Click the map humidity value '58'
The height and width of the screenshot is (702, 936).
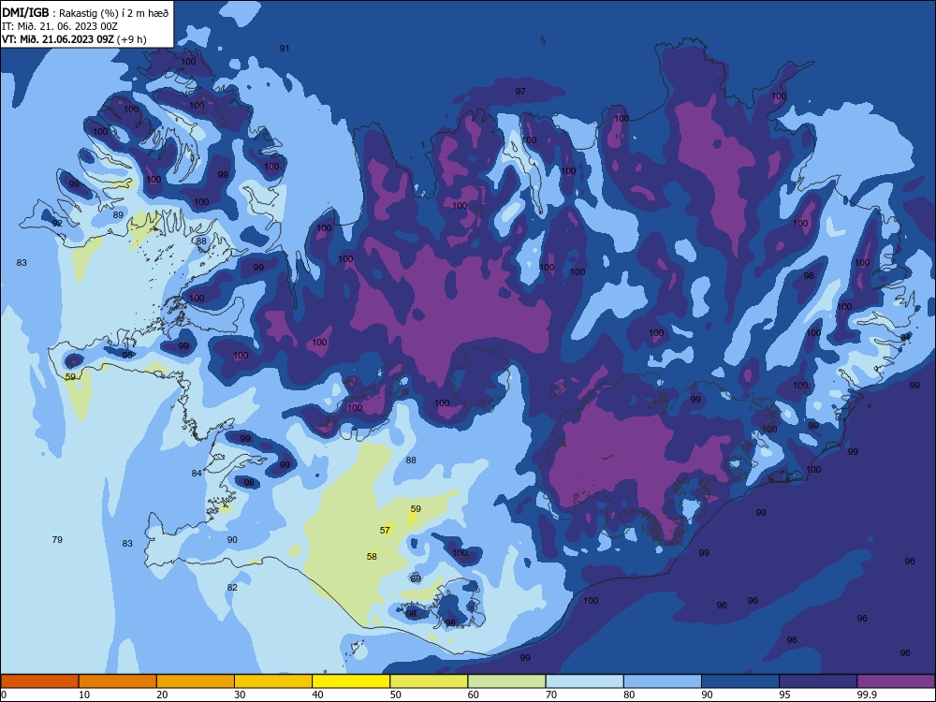coord(372,556)
